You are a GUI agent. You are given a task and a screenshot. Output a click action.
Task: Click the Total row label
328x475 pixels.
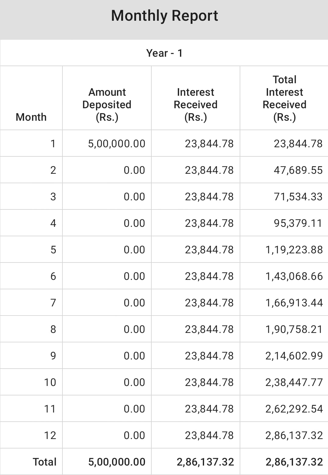(x=44, y=462)
